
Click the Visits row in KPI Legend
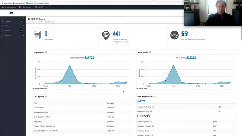[82, 103]
